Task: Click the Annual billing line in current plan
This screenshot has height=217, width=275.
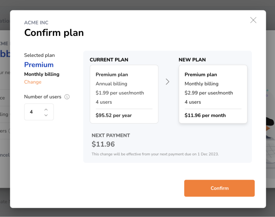Action: point(111,84)
